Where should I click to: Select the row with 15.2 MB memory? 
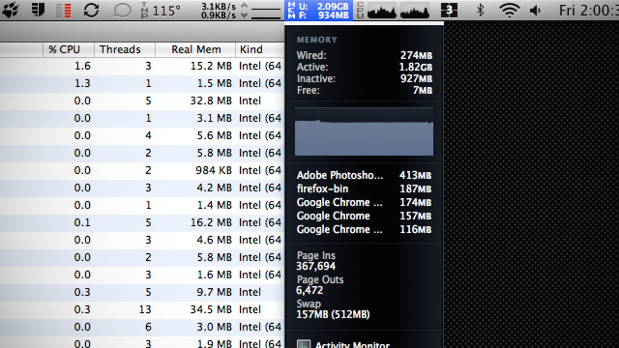pos(142,66)
